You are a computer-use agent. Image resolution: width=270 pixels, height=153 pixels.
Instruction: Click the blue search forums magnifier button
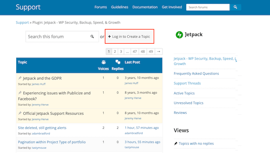235,7
